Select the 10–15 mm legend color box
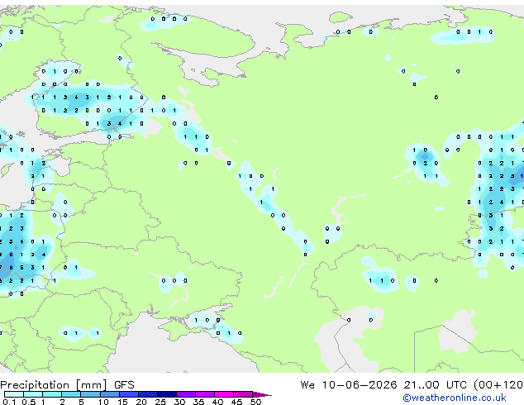524x405 pixels. tap(110, 394)
